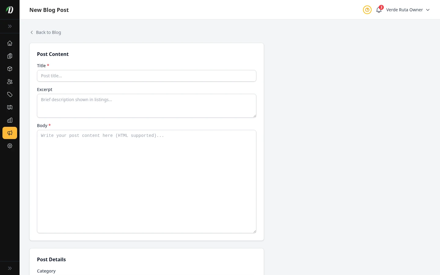View analytics via the bar chart icon
Image resolution: width=440 pixels, height=275 pixels.
point(10,120)
